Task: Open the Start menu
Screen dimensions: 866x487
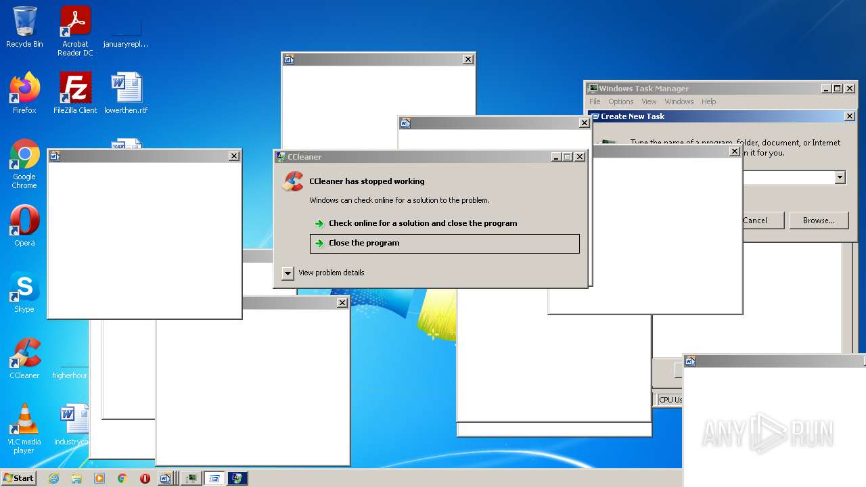Action: click(18, 478)
